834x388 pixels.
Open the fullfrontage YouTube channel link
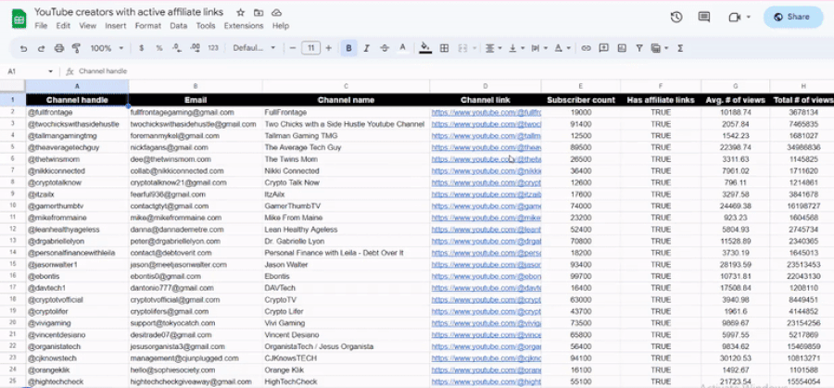tap(486, 111)
